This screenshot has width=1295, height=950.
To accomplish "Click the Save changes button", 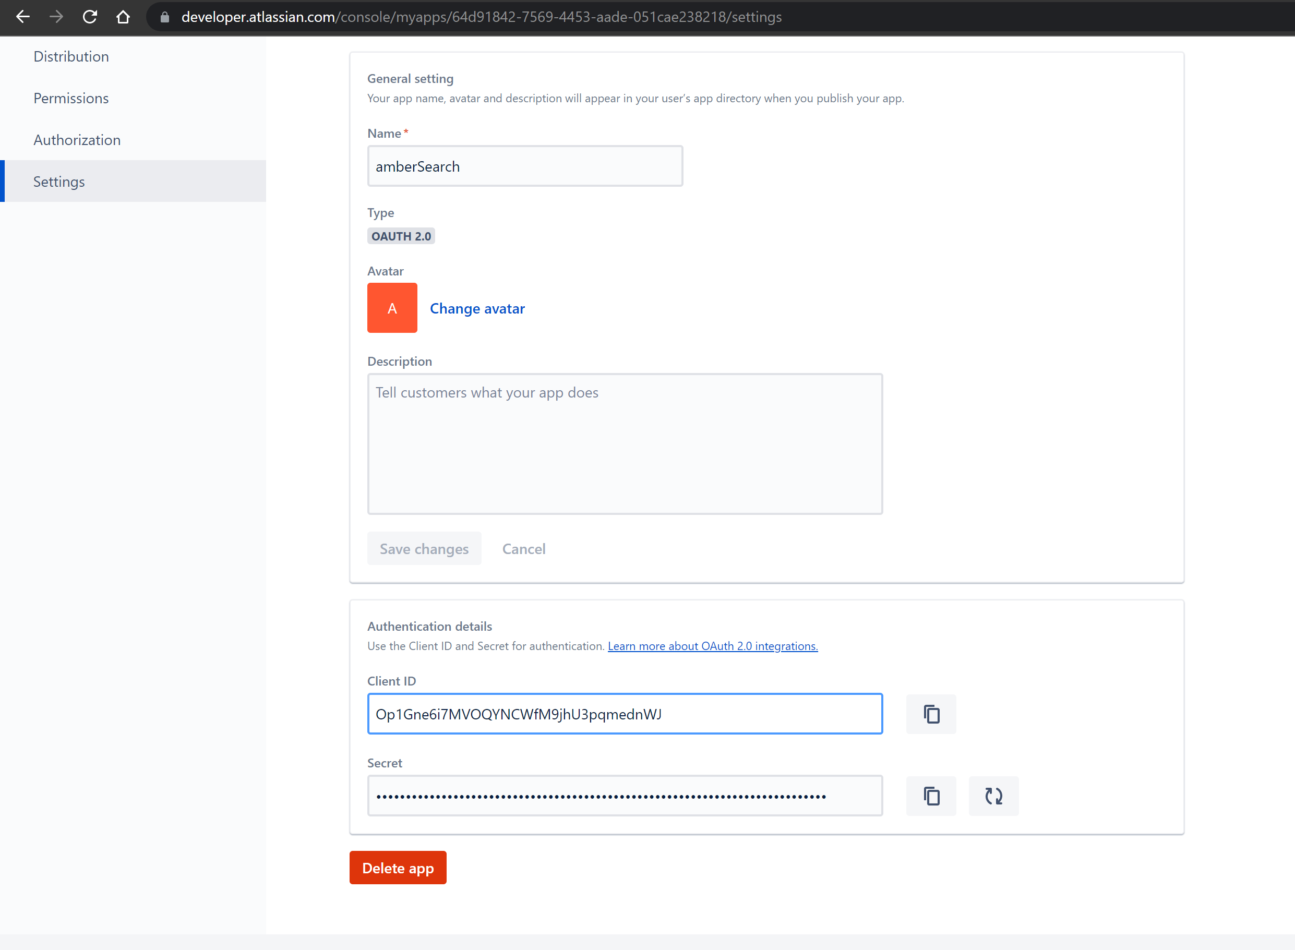I will coord(424,549).
